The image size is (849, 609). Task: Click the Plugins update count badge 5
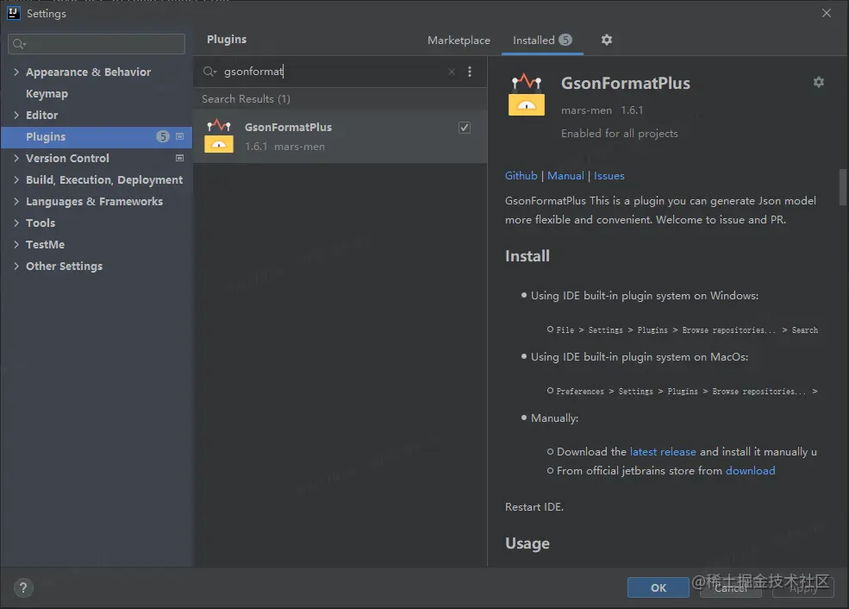point(163,136)
